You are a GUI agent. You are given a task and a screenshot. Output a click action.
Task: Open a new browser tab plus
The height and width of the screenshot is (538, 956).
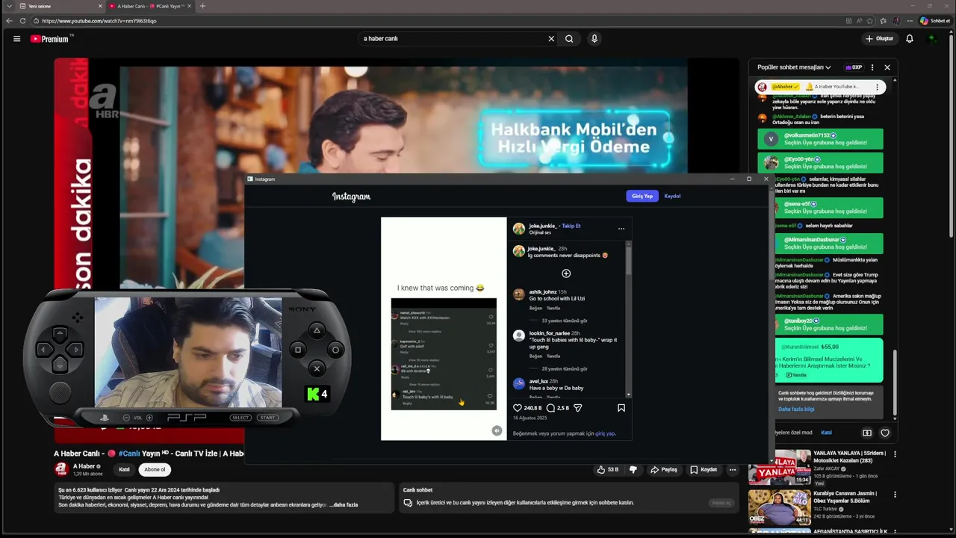pos(202,6)
